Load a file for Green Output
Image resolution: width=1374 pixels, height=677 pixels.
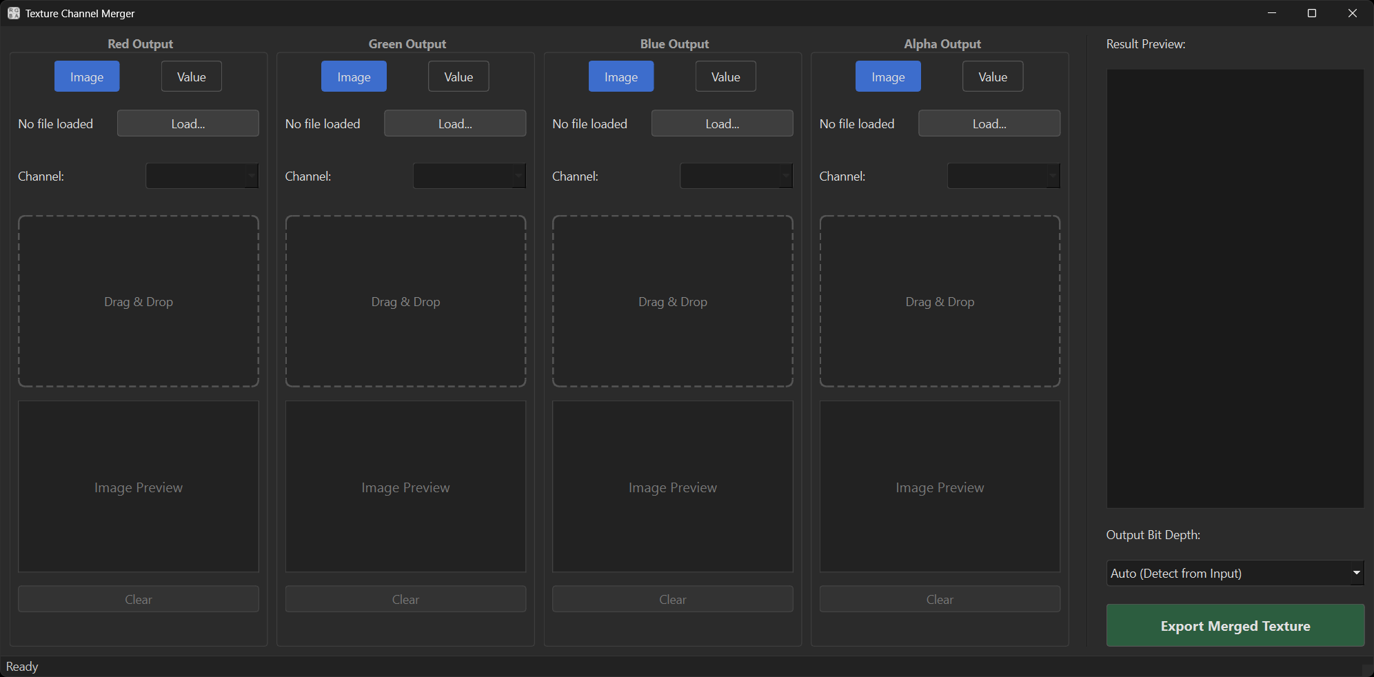[x=454, y=123]
